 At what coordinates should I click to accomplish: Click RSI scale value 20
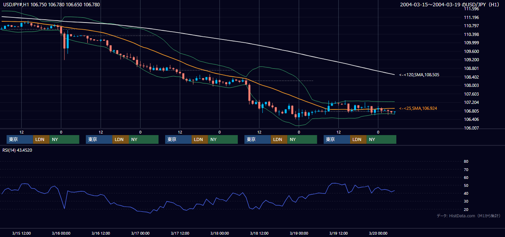pyautogui.click(x=466, y=209)
